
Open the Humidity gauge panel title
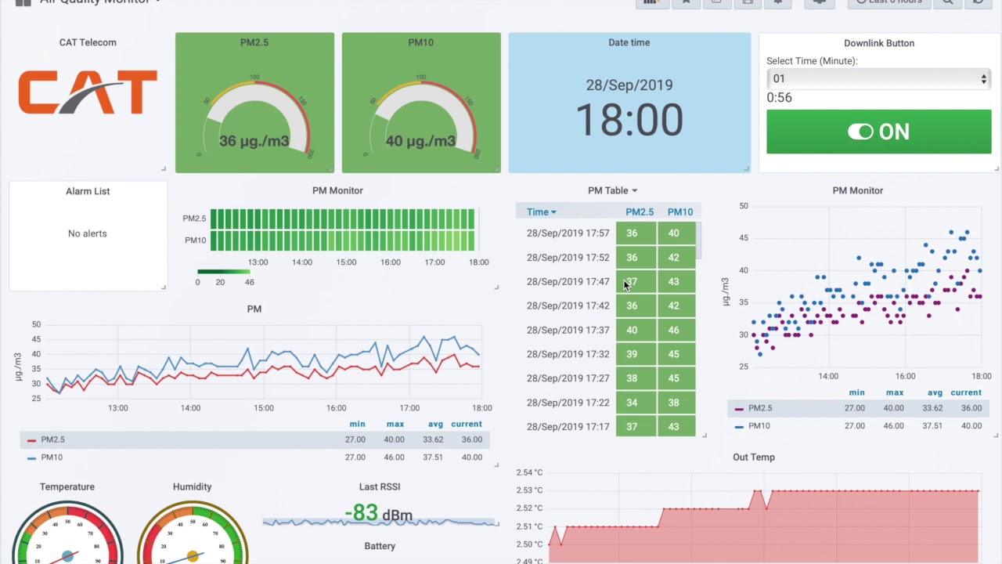tap(192, 486)
